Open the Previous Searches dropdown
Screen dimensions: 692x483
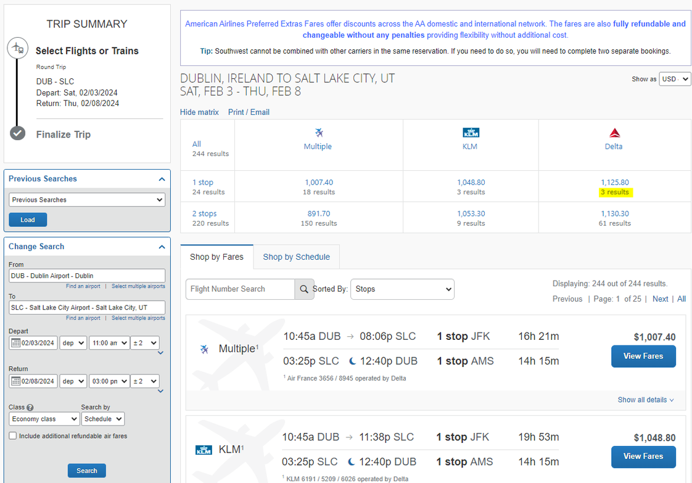87,200
